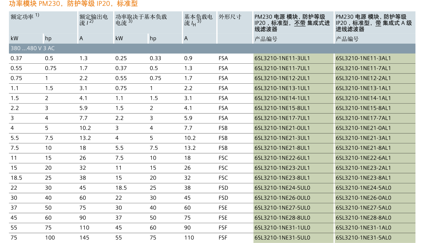
Task: Select rated output current value 1.3
Action: pyautogui.click(x=83, y=58)
